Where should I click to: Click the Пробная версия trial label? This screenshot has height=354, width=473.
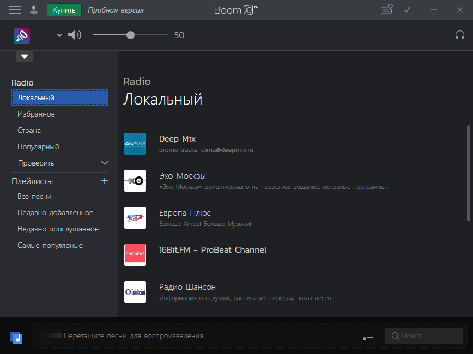[116, 10]
